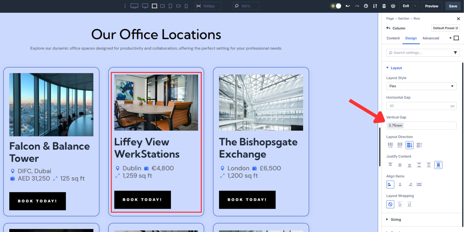This screenshot has width=464, height=232.
Task: Switch to mobile portrait preview breakpoint
Action: [186, 6]
